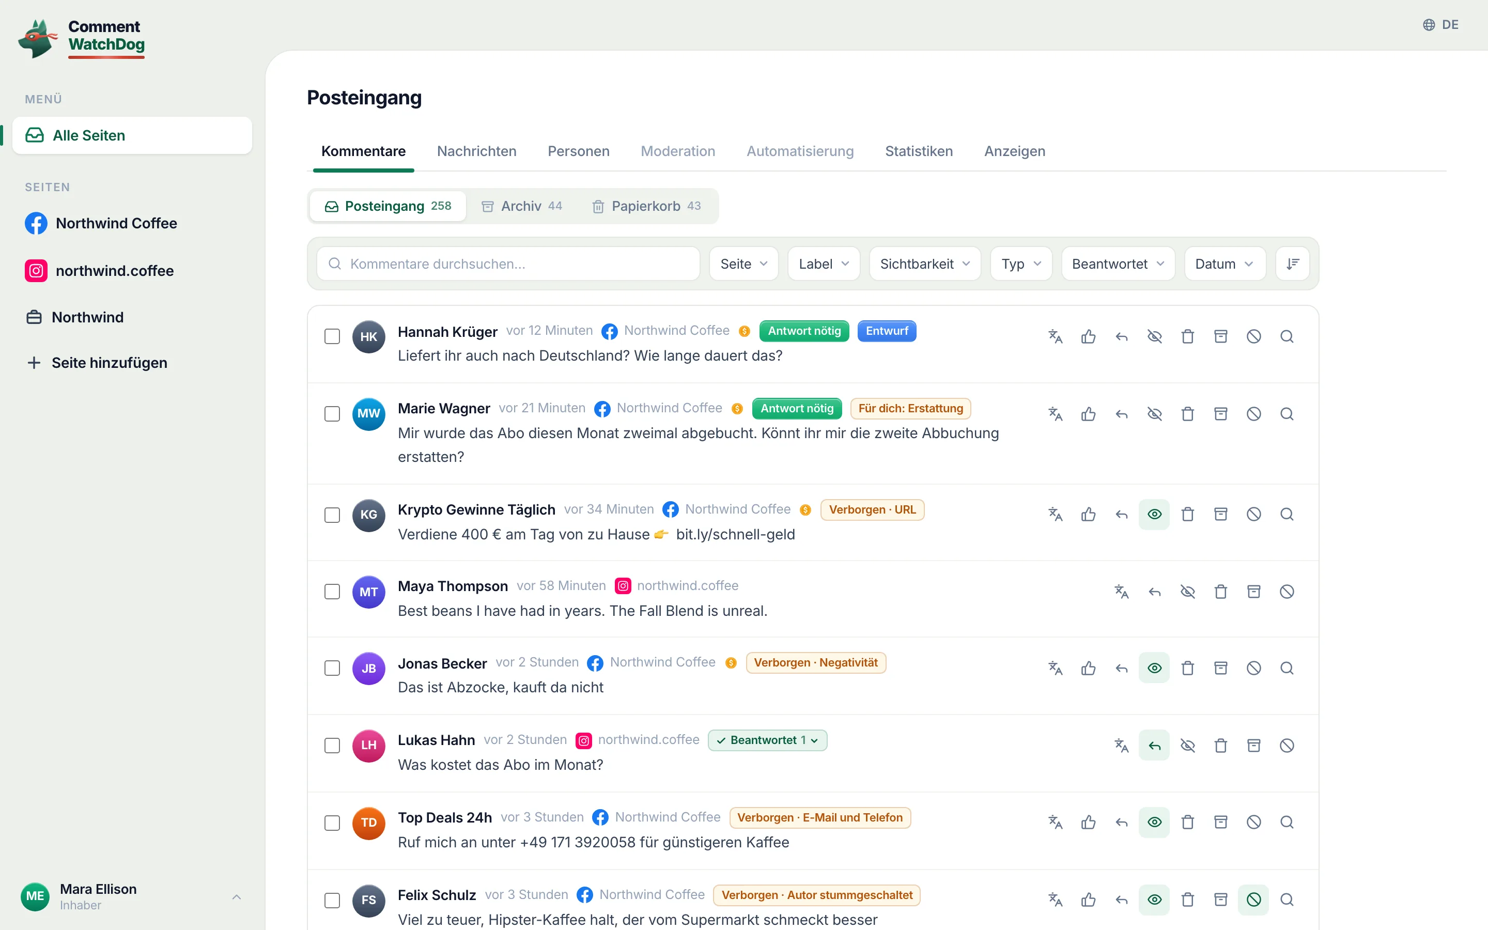Translate Maya Thompson's comment
Viewport: 1488px width, 930px height.
(1122, 592)
